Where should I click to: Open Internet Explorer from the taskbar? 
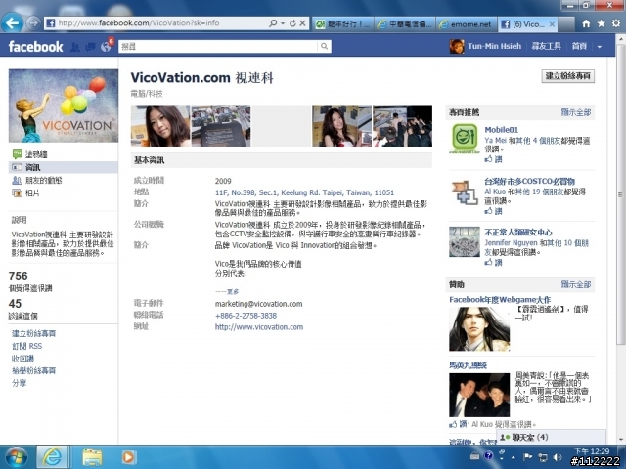[x=52, y=457]
